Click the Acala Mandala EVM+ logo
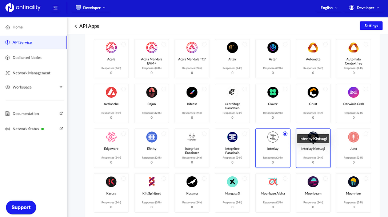The height and width of the screenshot is (217, 388). [x=152, y=48]
